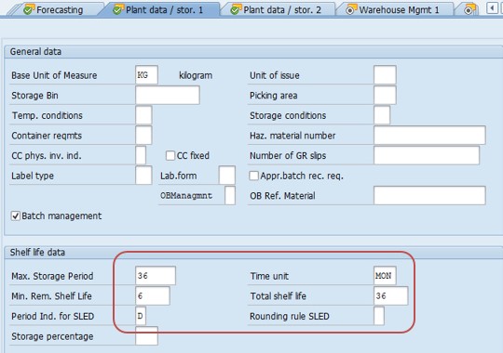Click the Base Unit of Measure field
503x353 pixels.
[146, 75]
